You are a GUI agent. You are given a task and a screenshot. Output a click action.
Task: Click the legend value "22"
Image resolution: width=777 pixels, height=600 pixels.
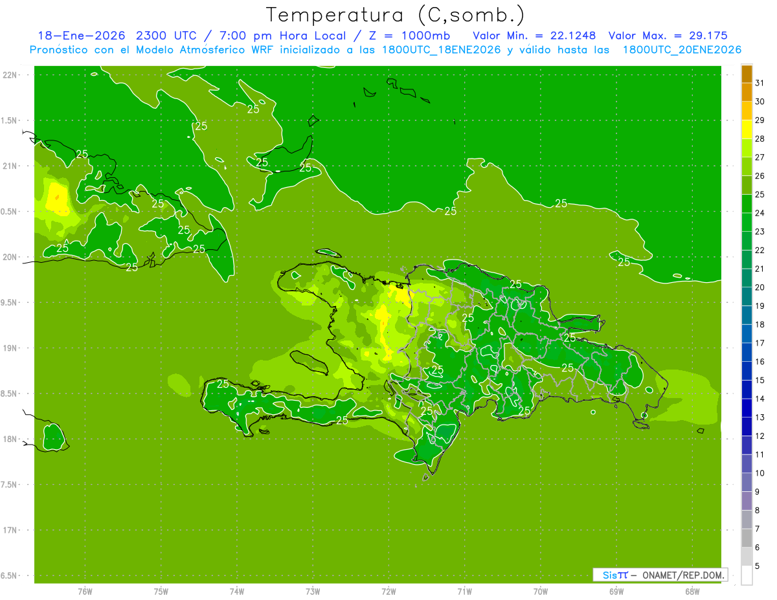760,250
